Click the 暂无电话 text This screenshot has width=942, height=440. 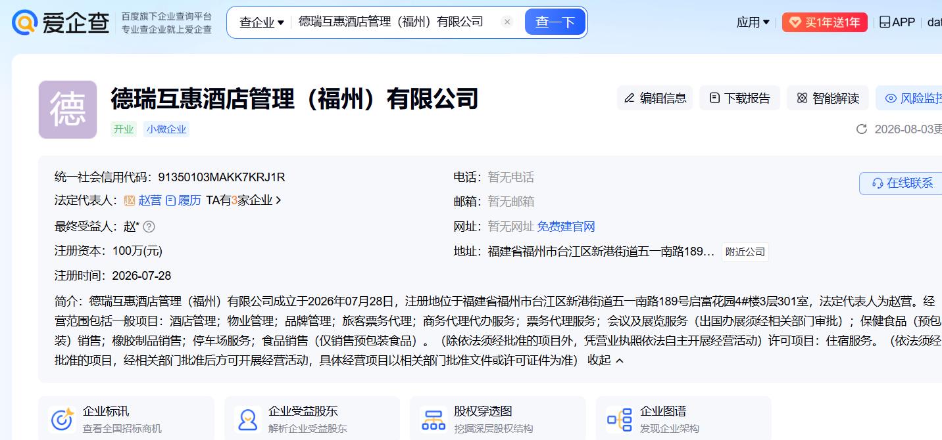point(511,177)
